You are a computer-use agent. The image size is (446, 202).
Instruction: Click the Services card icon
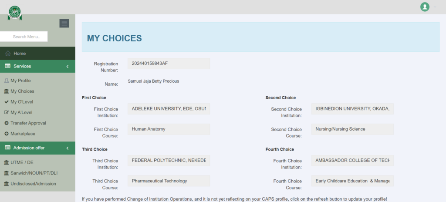point(8,66)
